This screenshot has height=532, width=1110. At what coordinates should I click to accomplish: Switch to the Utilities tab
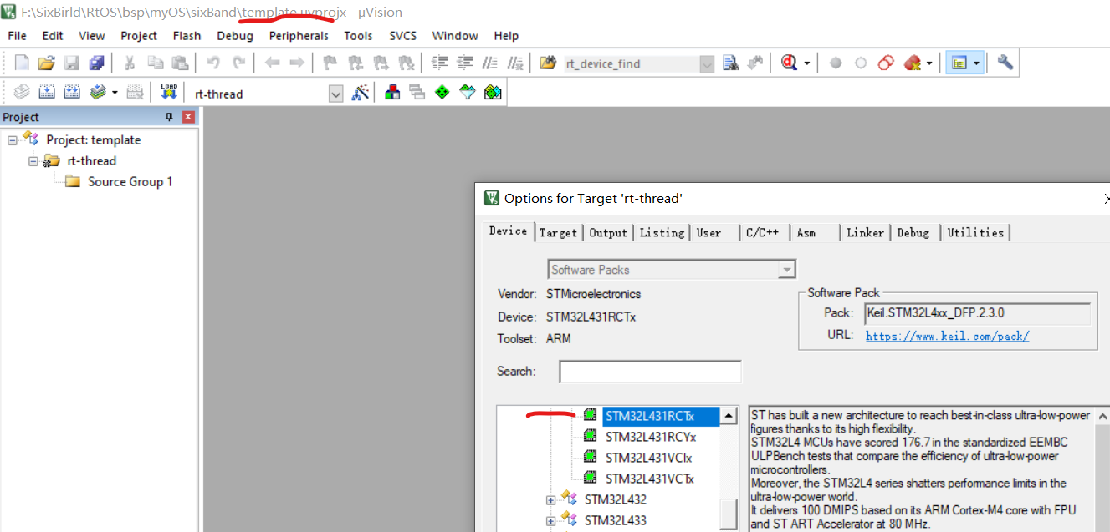(x=975, y=232)
